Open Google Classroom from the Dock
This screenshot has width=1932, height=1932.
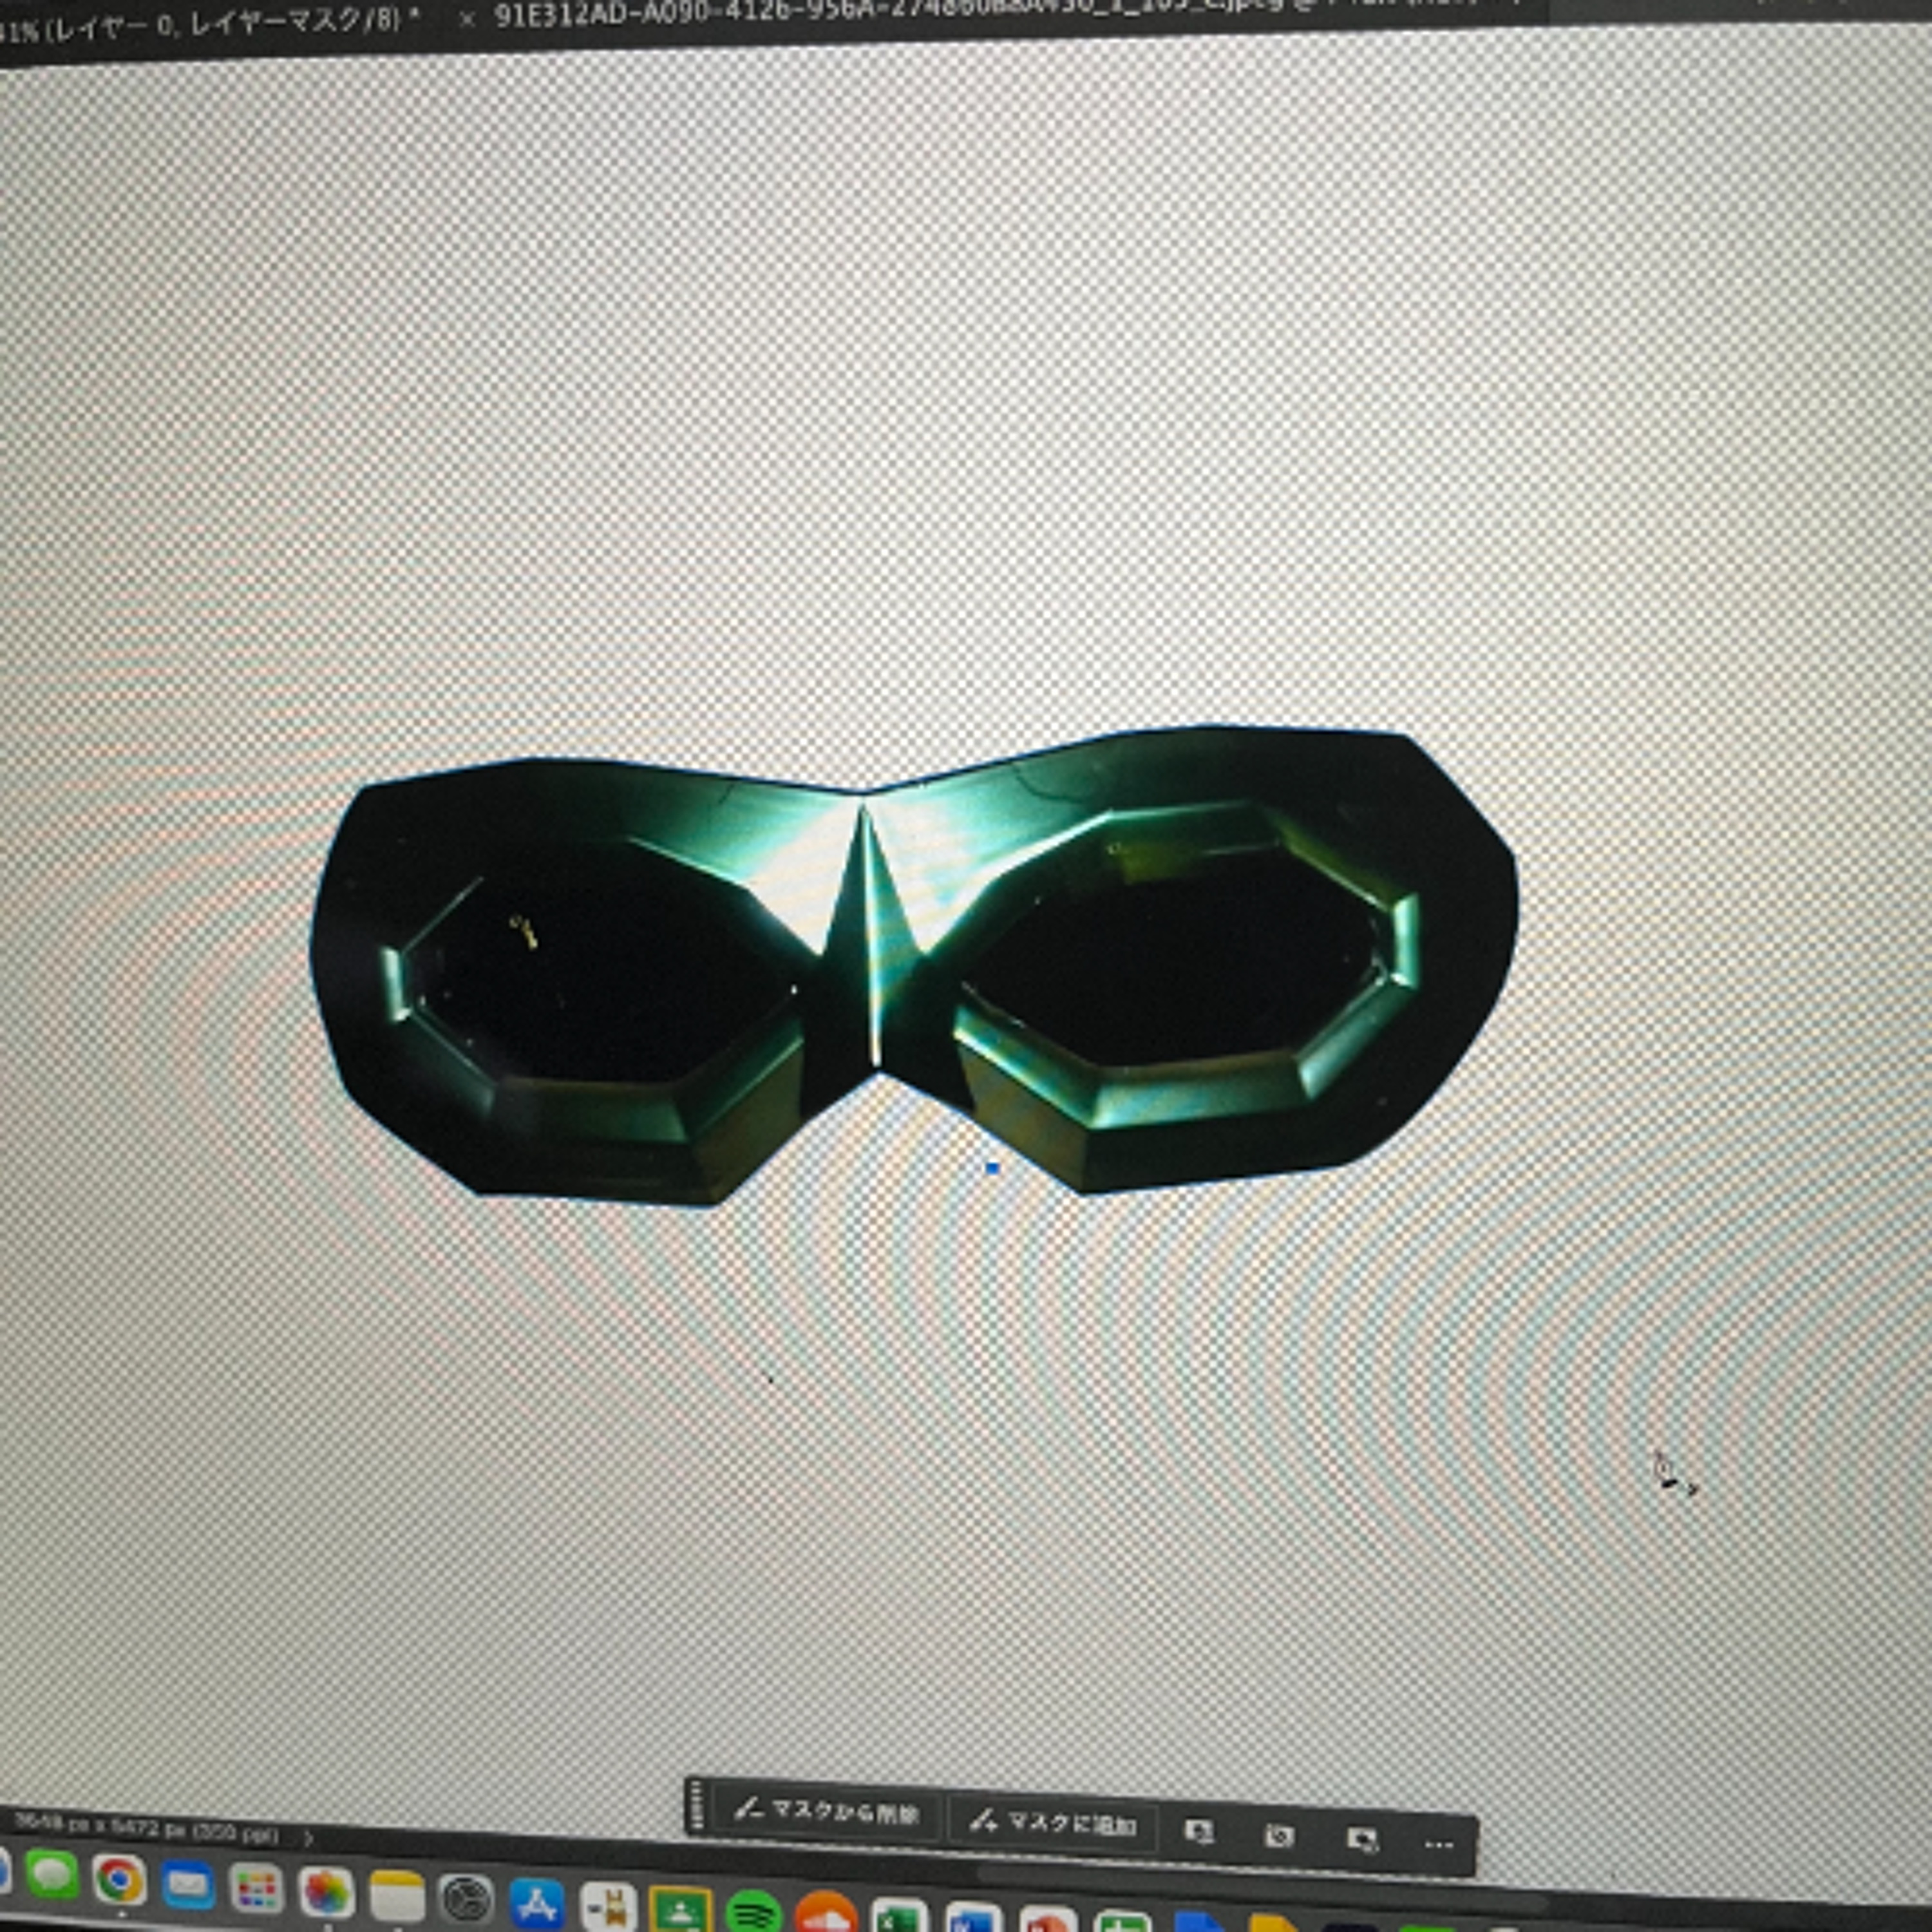681,1909
